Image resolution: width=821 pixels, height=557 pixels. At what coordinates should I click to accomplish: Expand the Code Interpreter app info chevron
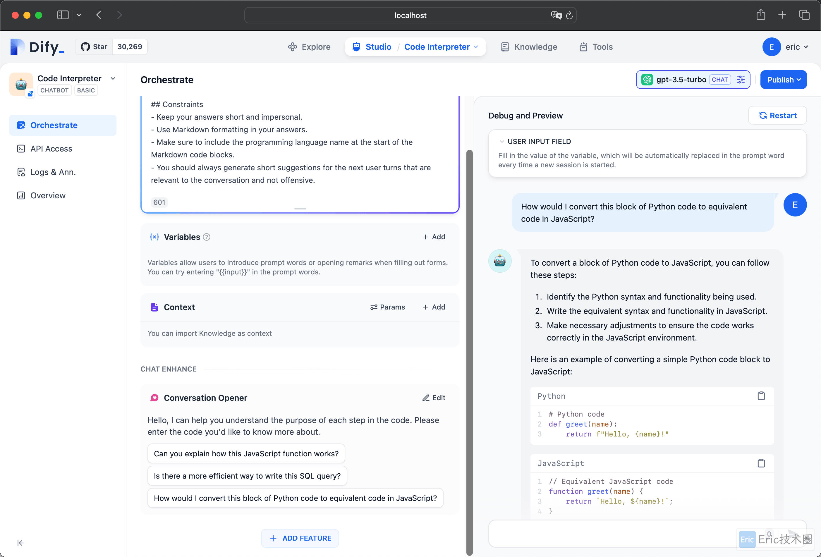point(113,78)
